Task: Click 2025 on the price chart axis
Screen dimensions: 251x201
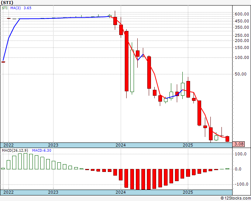Action: click(x=188, y=145)
